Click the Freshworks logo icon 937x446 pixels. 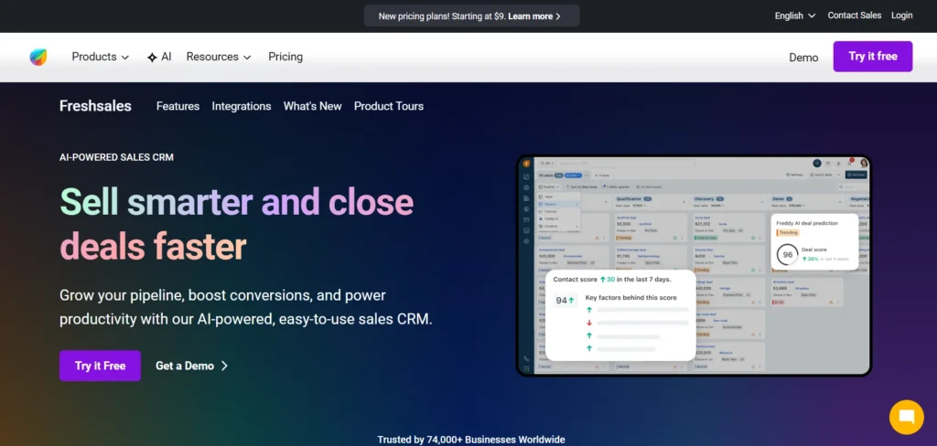[x=38, y=57]
